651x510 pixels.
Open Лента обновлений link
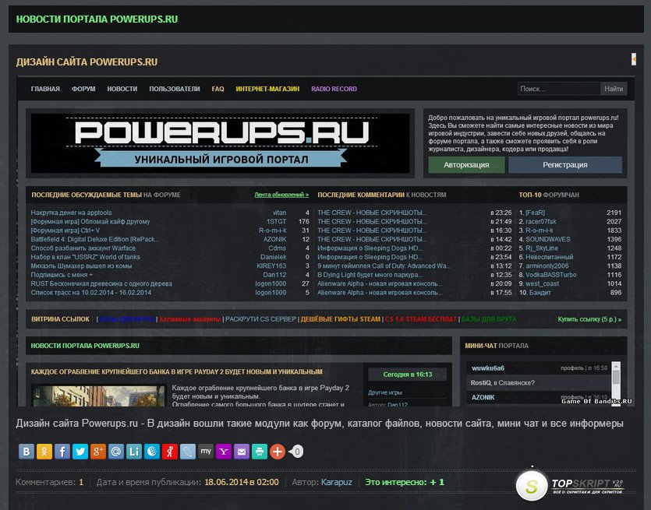tap(281, 195)
